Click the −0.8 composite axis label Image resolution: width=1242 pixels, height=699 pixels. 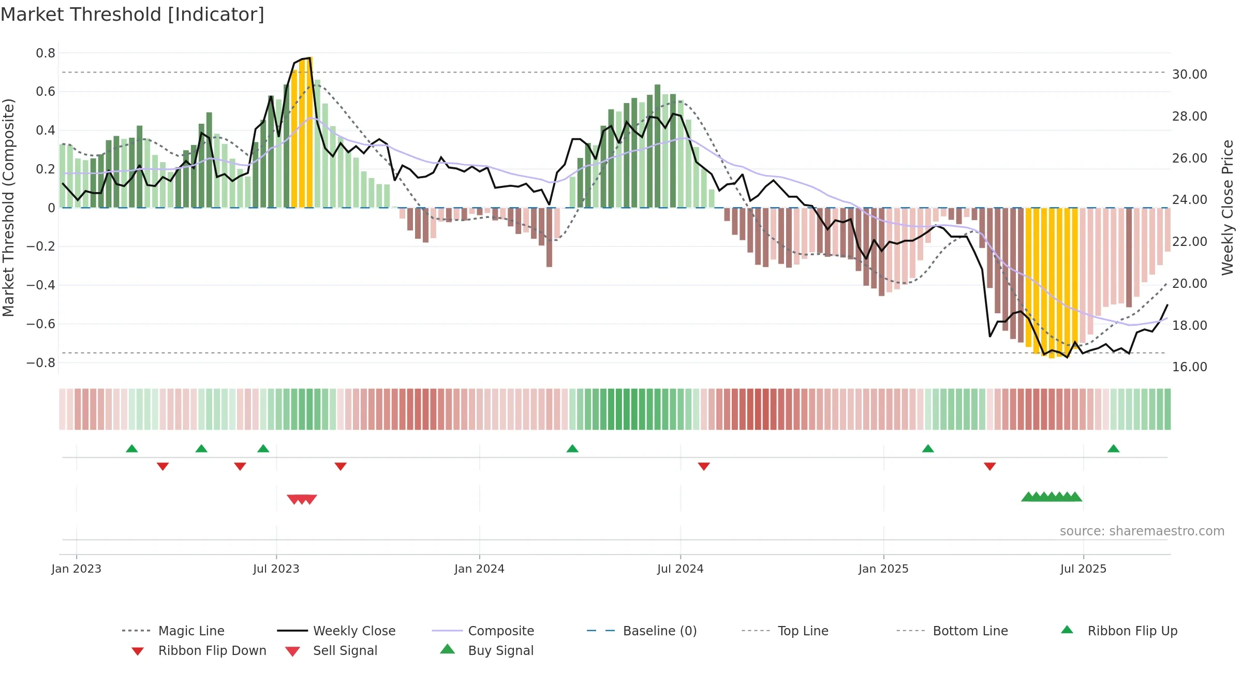coord(41,363)
